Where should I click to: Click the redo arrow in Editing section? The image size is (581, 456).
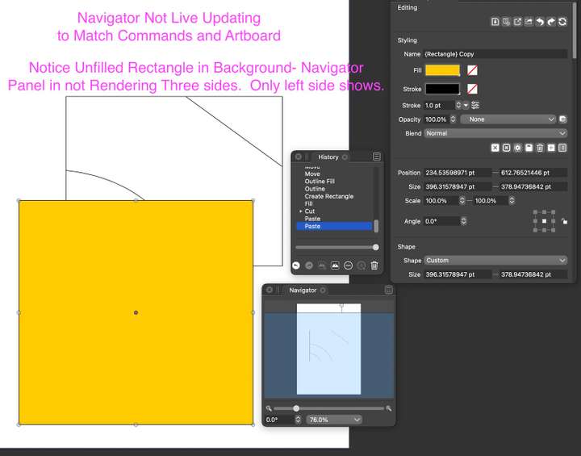(x=551, y=22)
